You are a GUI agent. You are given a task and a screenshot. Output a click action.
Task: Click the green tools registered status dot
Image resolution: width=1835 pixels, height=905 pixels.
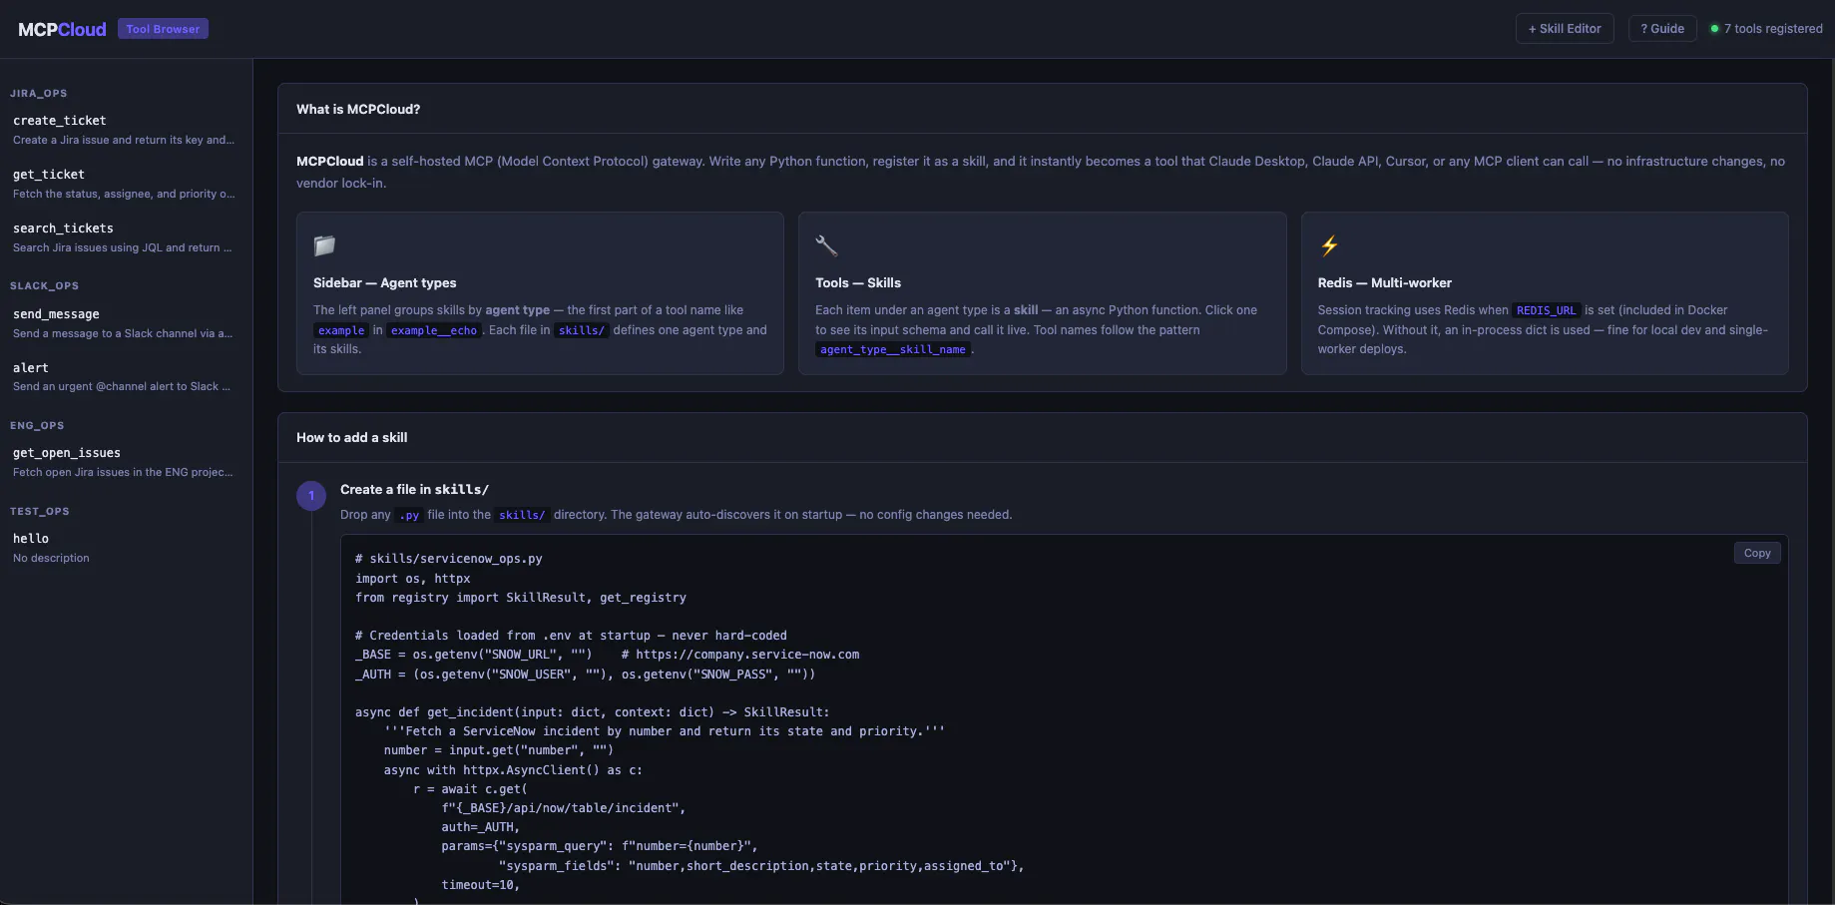[1714, 29]
